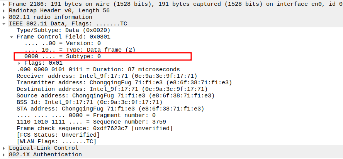Click the FCS Status: Unverified row
The image size is (343, 159).
[58, 135]
